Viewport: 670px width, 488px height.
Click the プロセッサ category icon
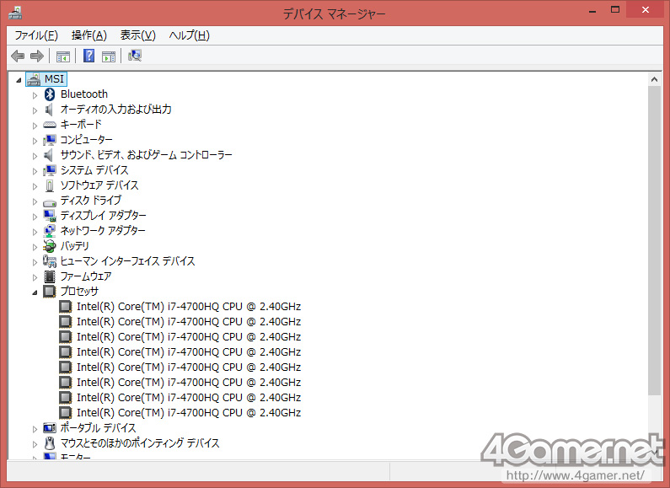click(50, 292)
